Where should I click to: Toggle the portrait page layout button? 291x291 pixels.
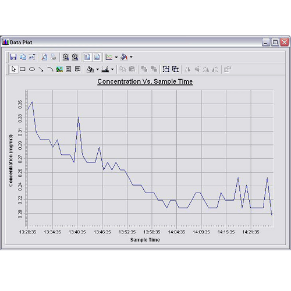pos(87,57)
